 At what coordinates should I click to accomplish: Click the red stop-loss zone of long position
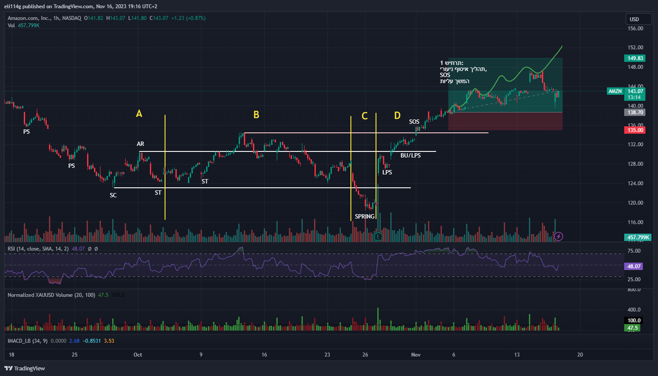[506, 122]
